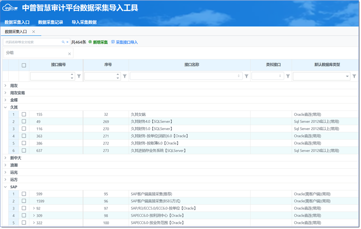Check the box for 久其财务5.0 row
The height and width of the screenshot is (229, 361).
pos(24,129)
